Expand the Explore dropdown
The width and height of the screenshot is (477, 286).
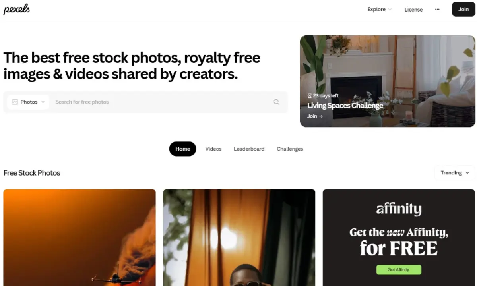tap(379, 9)
